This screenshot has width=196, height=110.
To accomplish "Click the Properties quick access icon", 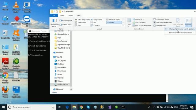I will point(57,12).
